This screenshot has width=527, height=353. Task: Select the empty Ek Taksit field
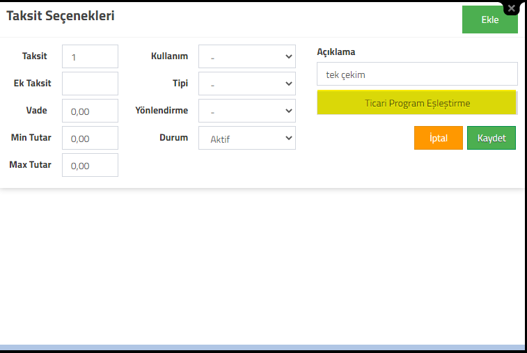click(x=90, y=84)
